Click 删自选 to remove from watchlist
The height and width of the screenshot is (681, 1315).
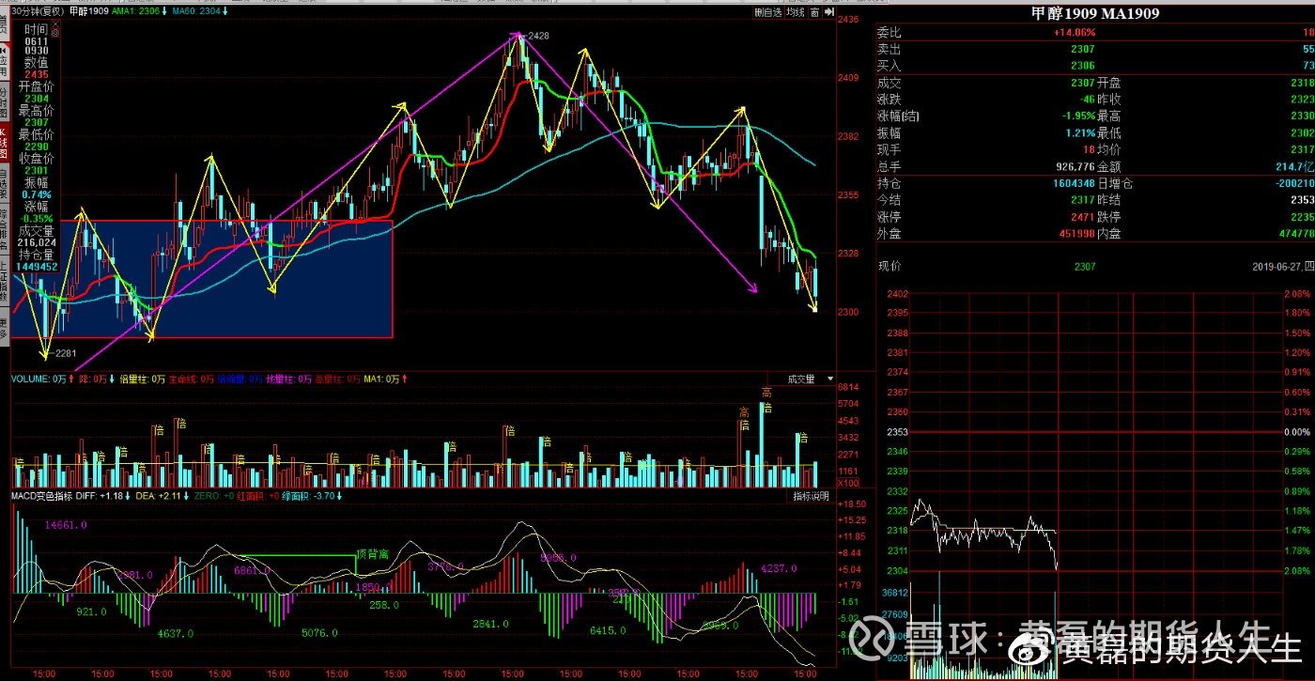coord(768,13)
